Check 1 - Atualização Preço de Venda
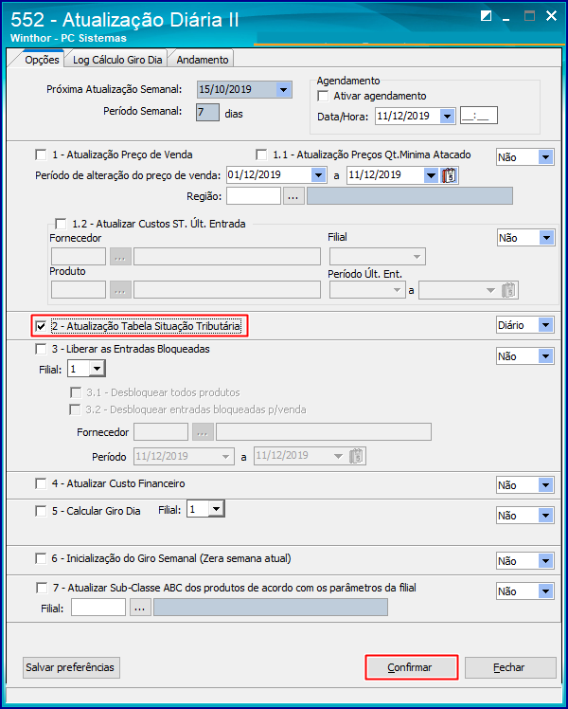This screenshot has height=709, width=568. 41,155
